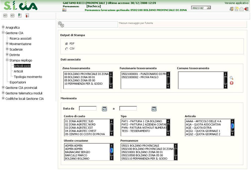This screenshot has width=251, height=170.
Task: Select 'AQE - QUOTA EXTRA' article
Action: [199, 128]
